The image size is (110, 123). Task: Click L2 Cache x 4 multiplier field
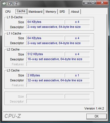click(77, 54)
